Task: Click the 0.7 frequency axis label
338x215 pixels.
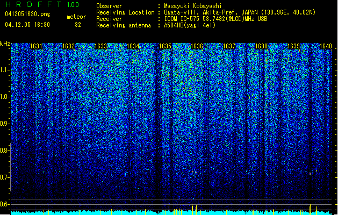Action: 5,177
